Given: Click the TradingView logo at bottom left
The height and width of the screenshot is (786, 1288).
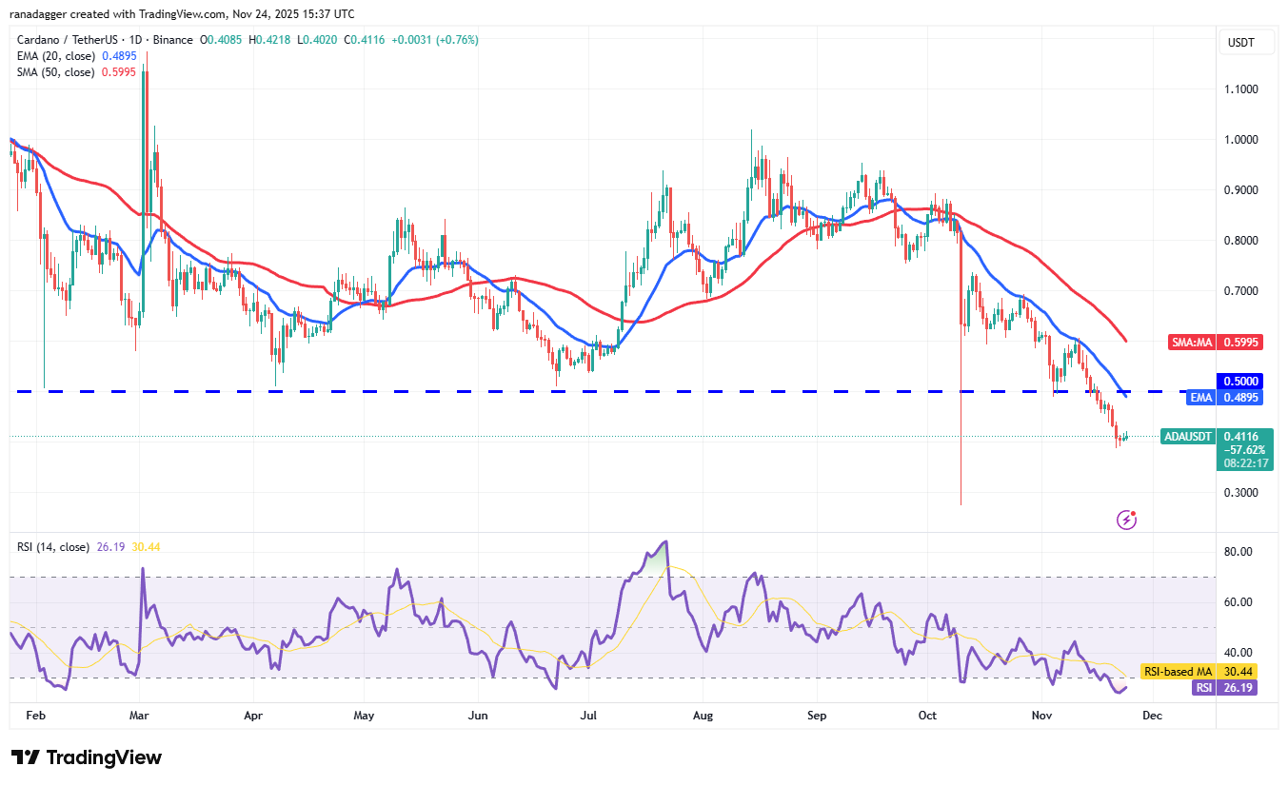Looking at the screenshot, I should tap(86, 757).
